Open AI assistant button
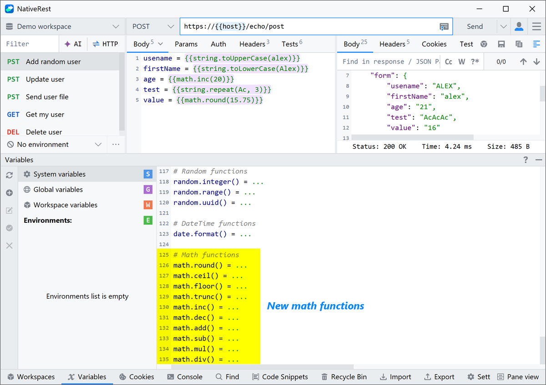This screenshot has width=546, height=385. coord(73,44)
